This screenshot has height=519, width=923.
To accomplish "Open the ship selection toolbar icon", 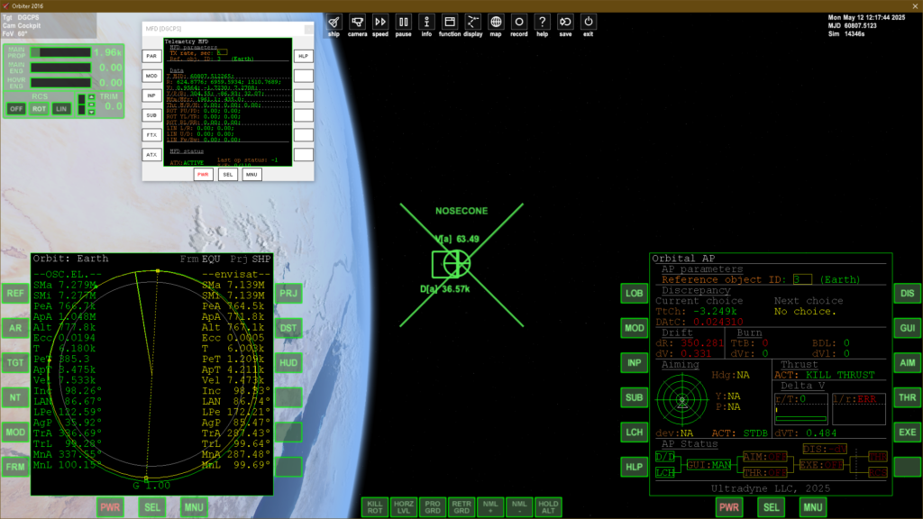I will point(334,26).
